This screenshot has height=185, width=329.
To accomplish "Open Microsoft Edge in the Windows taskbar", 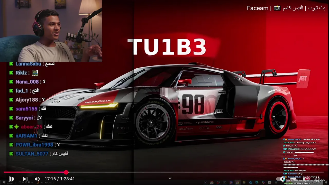I will 257,183.
